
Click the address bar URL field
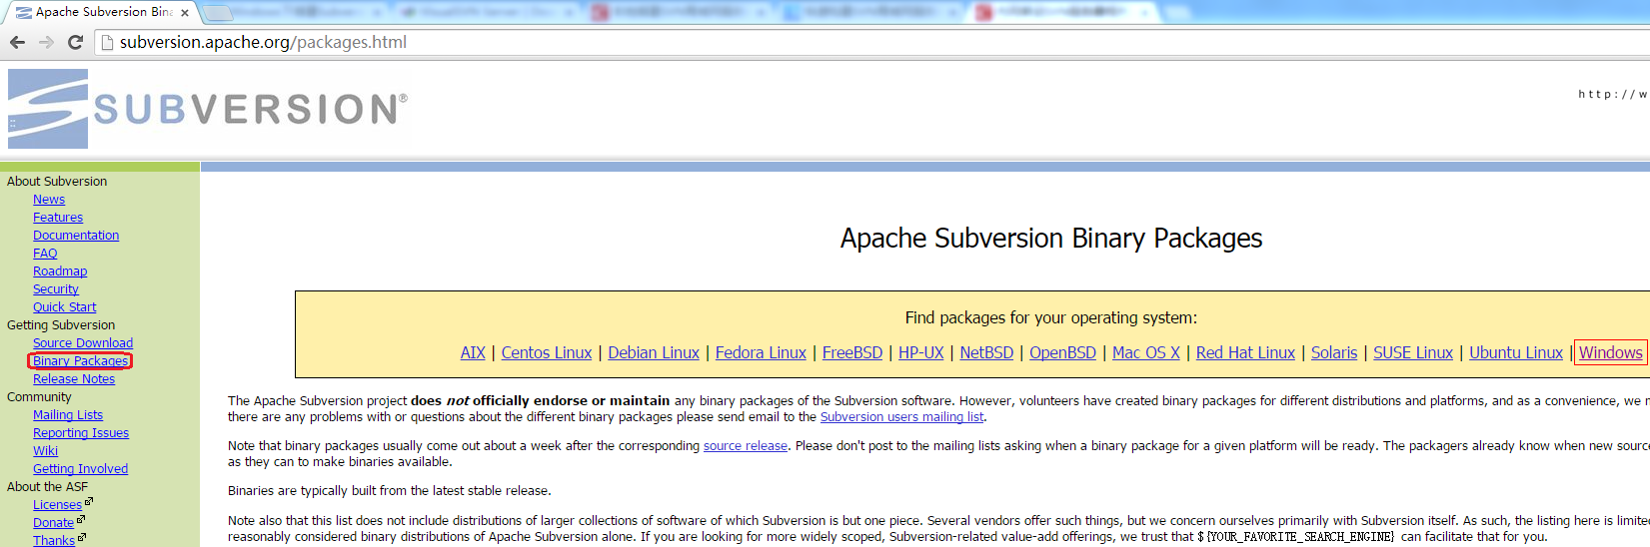pos(869,42)
